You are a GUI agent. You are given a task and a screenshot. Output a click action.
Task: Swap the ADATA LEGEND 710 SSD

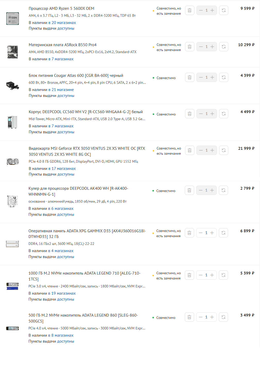pyautogui.click(x=223, y=275)
